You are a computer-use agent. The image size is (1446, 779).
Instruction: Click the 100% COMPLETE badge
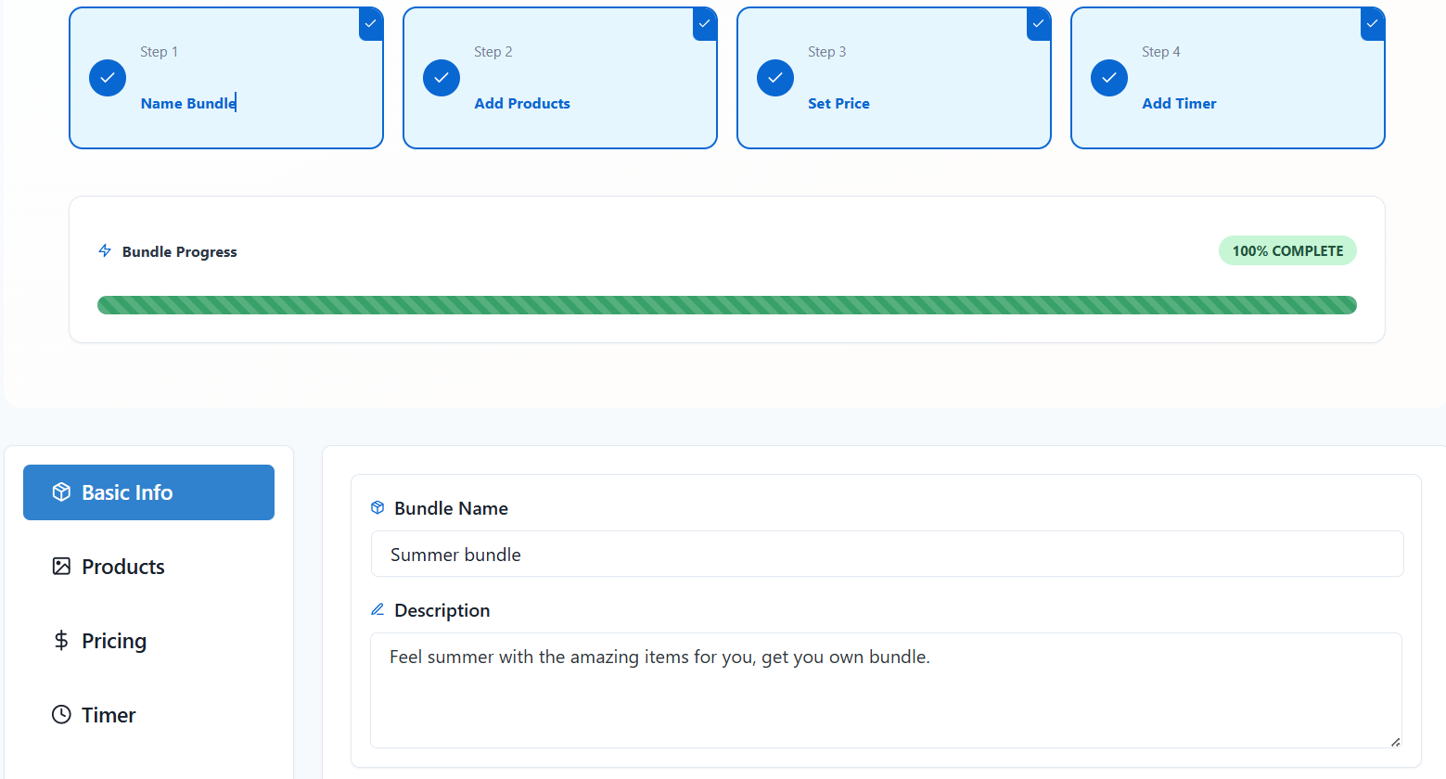tap(1287, 251)
